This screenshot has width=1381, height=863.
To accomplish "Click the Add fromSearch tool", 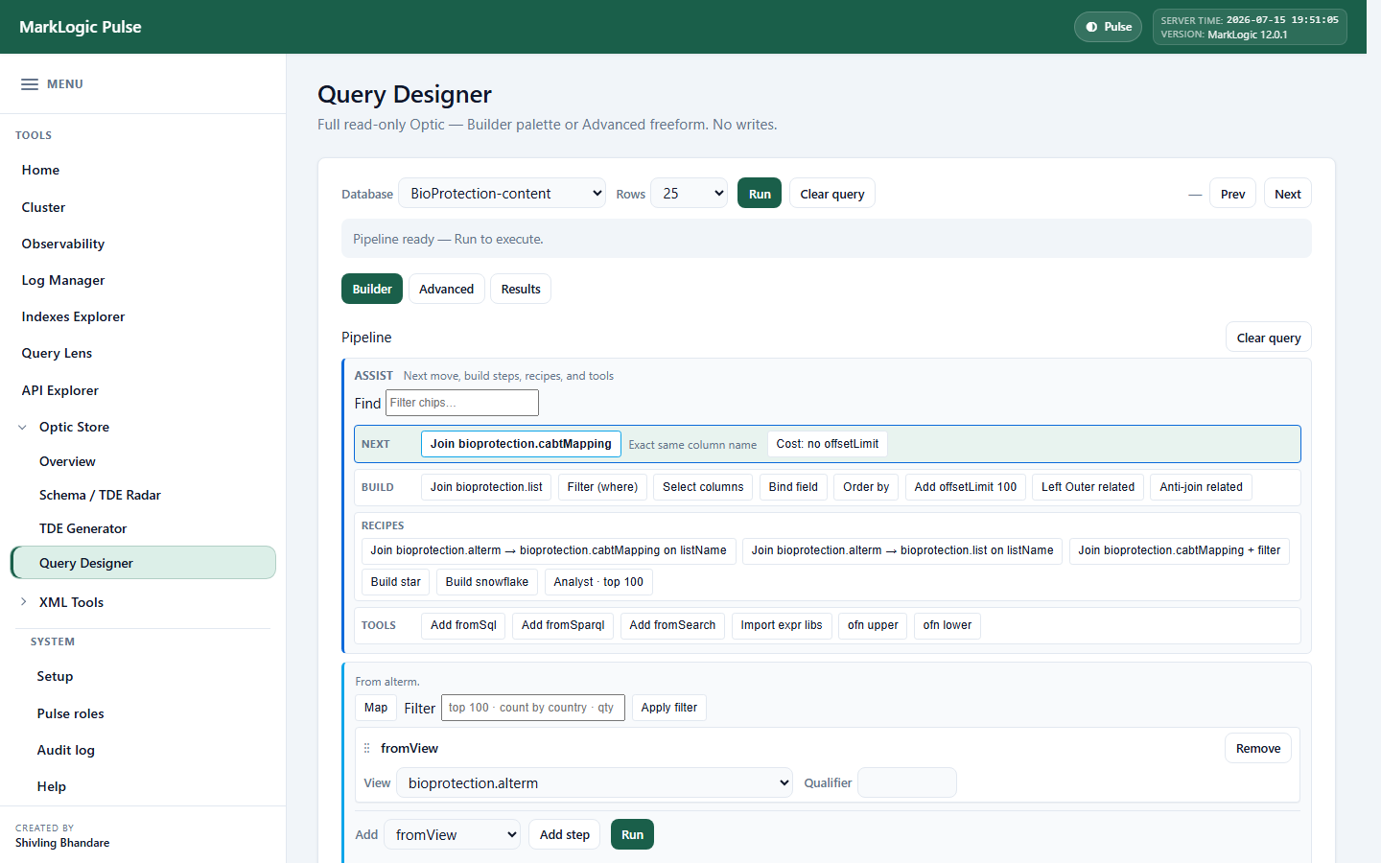I will point(672,625).
